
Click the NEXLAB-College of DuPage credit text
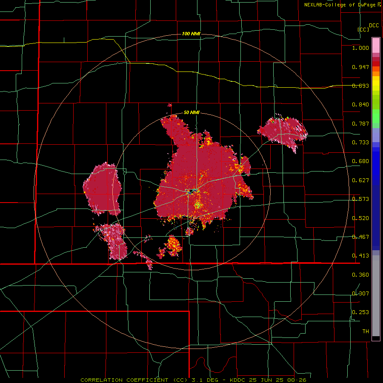tap(340, 5)
